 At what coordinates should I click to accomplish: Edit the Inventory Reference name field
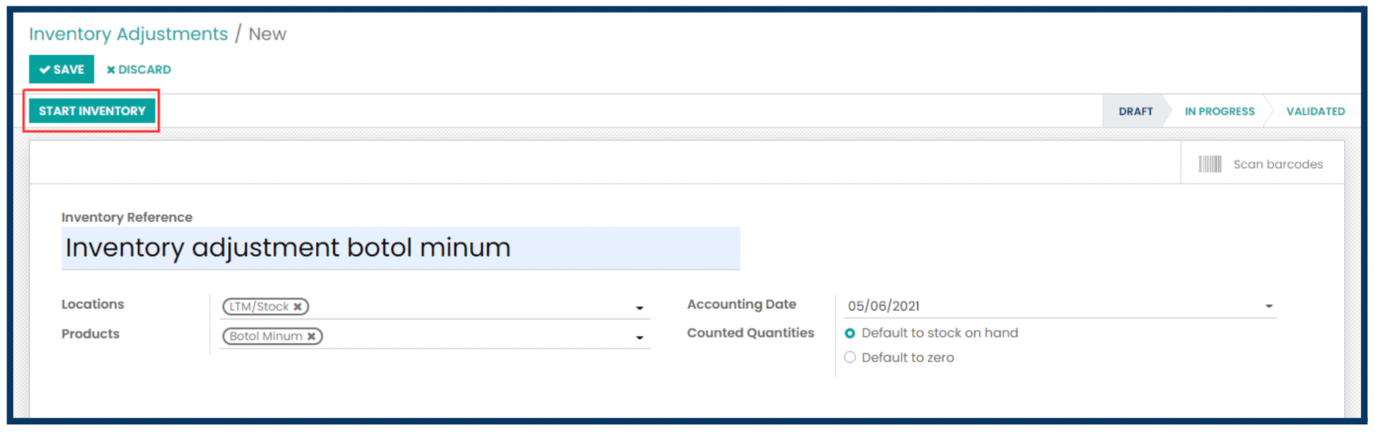[401, 248]
